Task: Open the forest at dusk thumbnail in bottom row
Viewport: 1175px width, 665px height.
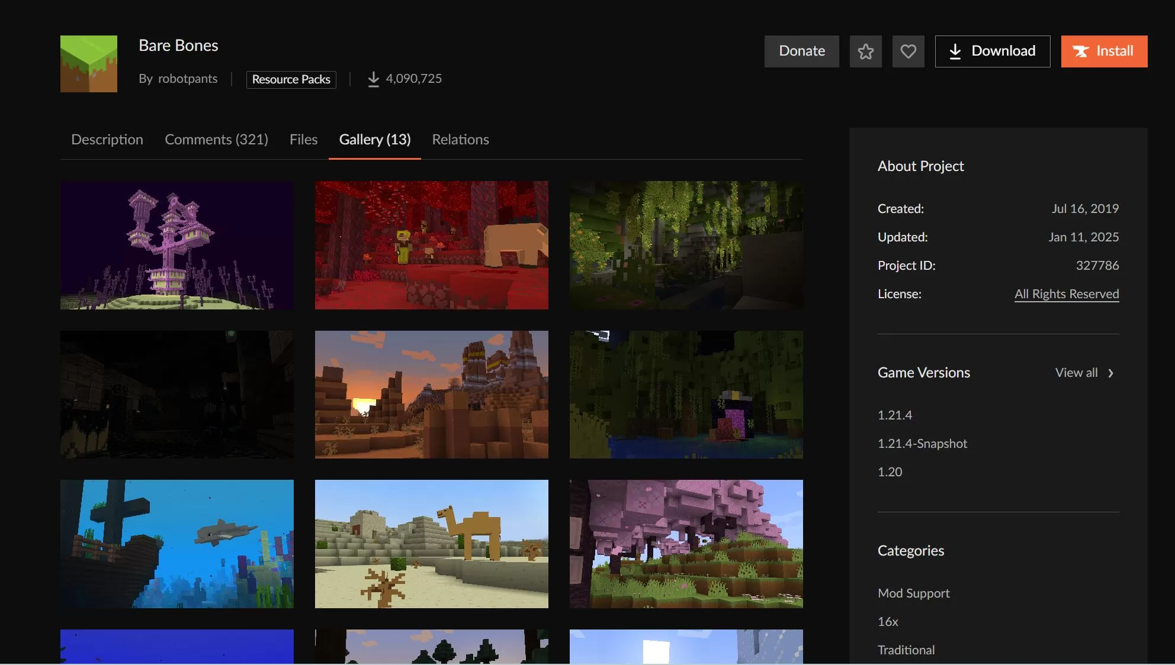Action: coord(432,647)
